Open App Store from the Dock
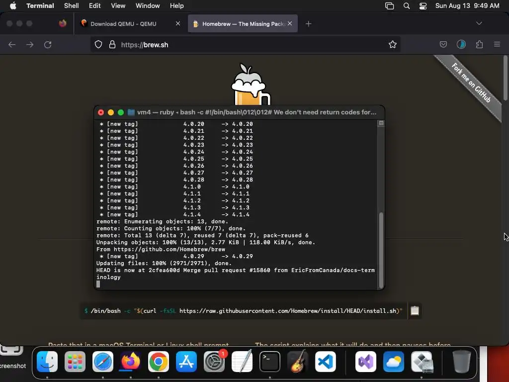509x382 pixels. pos(186,362)
